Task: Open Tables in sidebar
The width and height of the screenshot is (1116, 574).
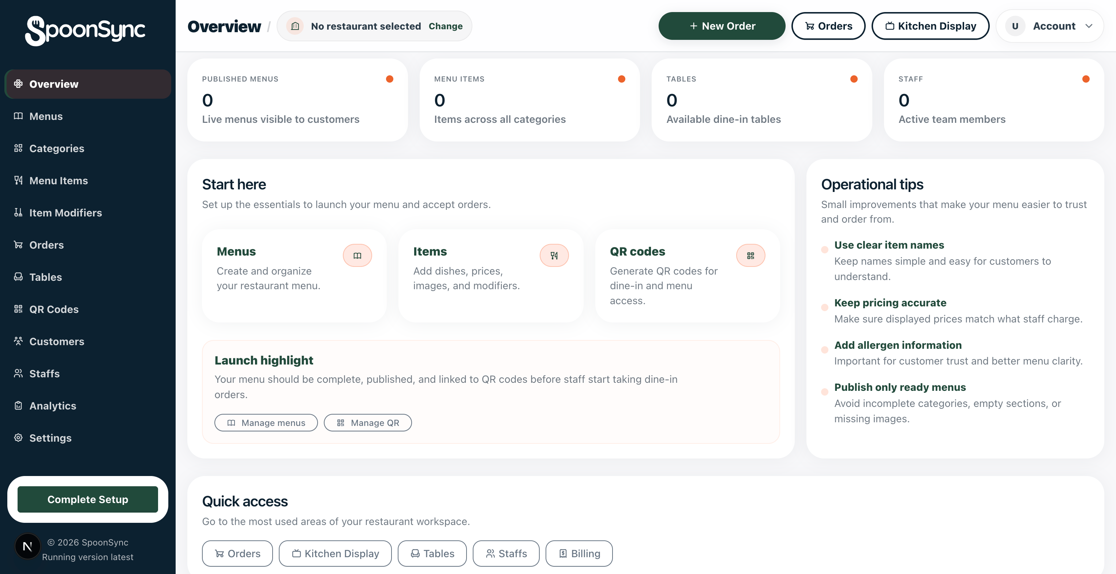Action: coord(88,277)
